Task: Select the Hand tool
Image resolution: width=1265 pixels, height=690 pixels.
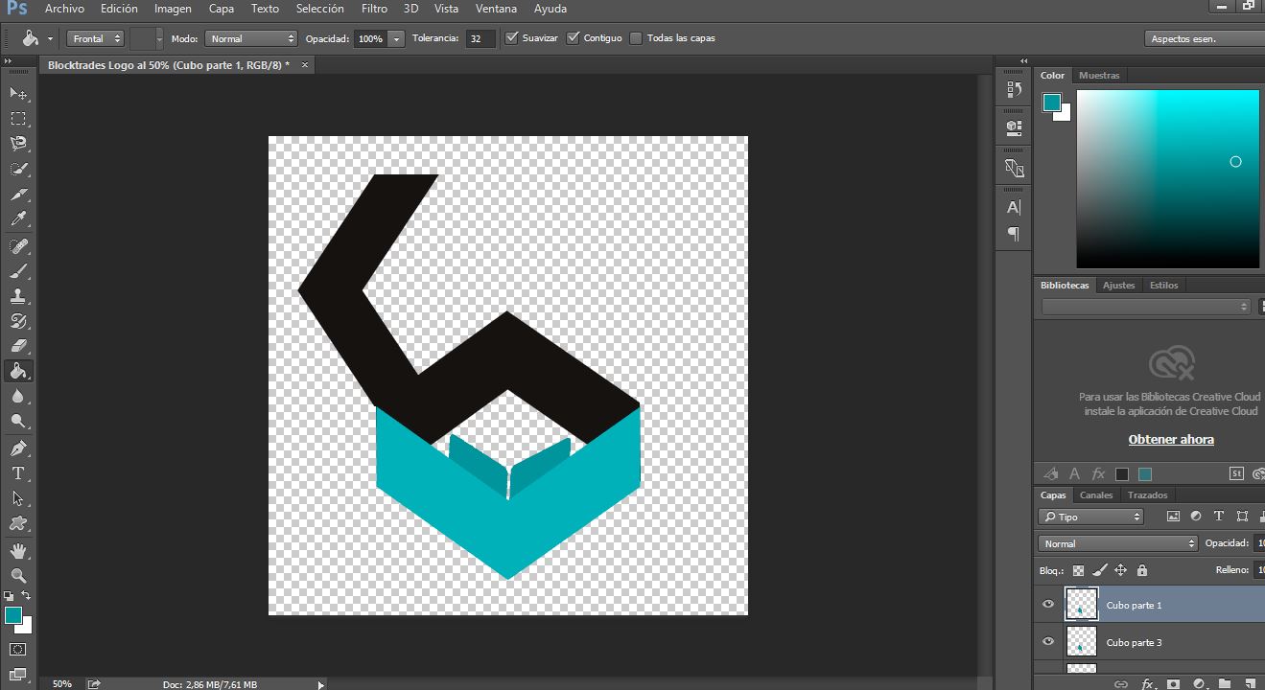Action: [x=18, y=551]
